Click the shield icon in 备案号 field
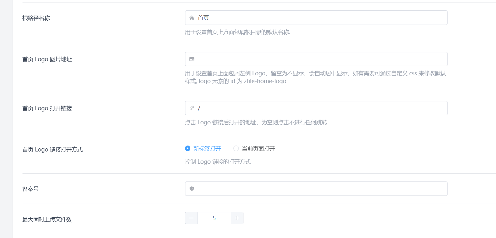The image size is (496, 238). (x=192, y=189)
